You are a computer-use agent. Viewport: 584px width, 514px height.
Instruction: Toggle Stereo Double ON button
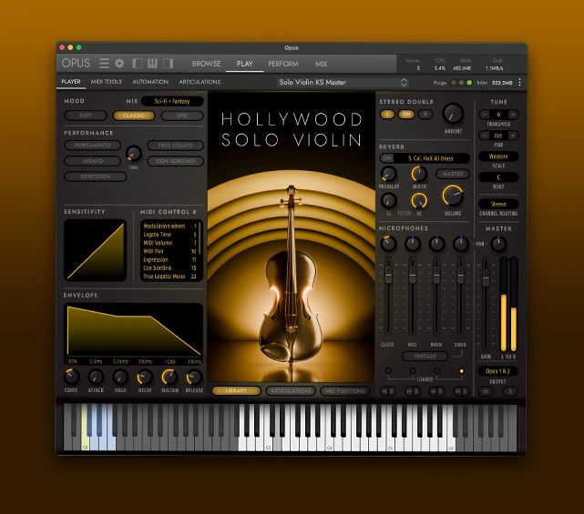click(x=406, y=115)
